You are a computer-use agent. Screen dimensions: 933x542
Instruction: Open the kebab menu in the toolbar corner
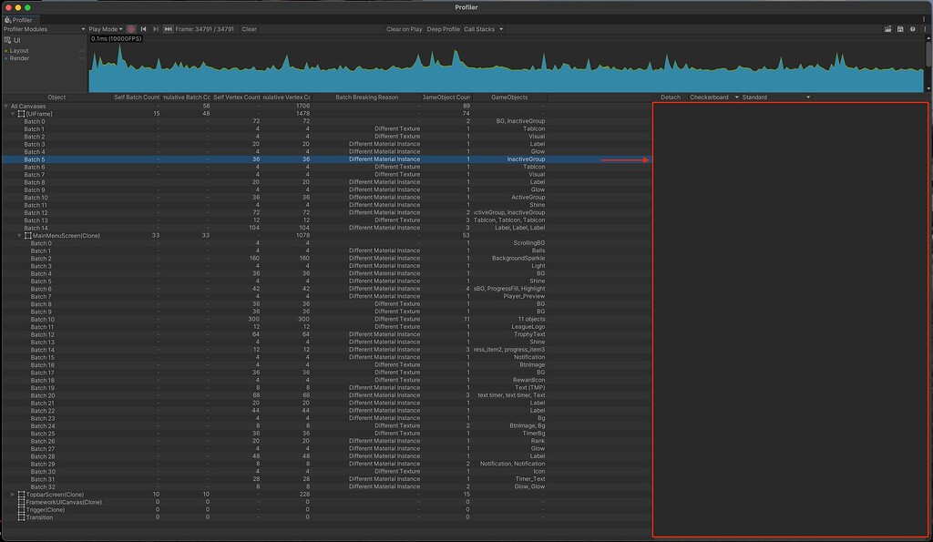(925, 28)
